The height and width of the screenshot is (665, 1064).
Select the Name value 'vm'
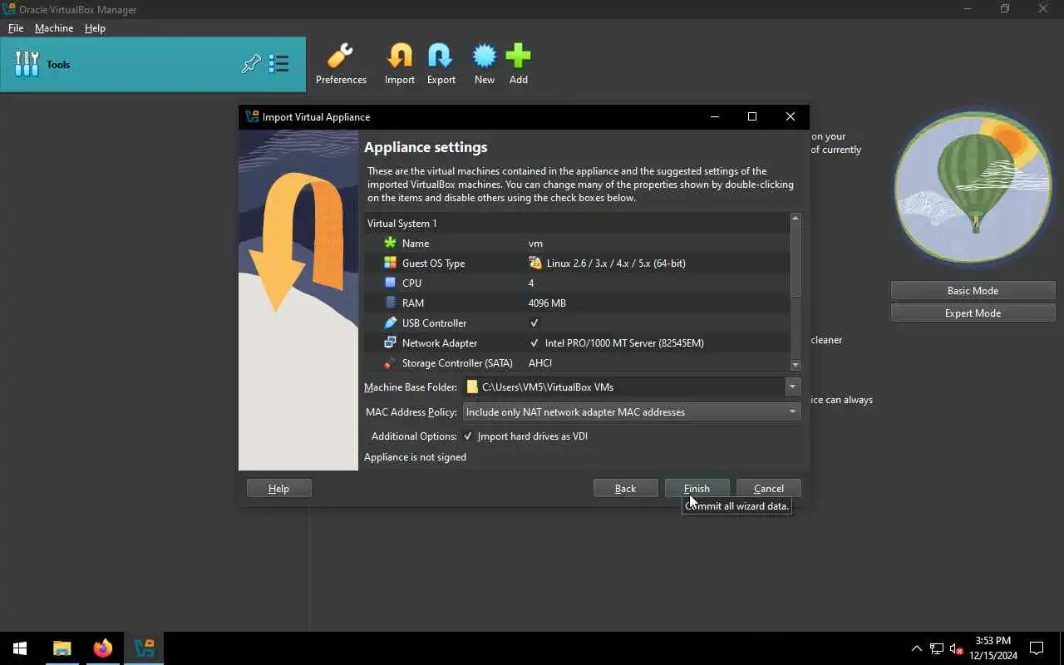(535, 243)
